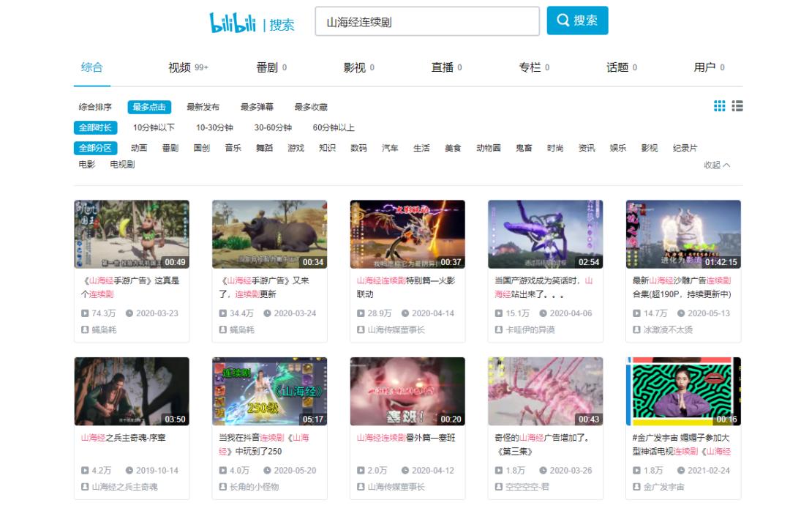This screenshot has height=511, width=790.
Task: Sort results by 最多弹幕
Action: tap(257, 107)
